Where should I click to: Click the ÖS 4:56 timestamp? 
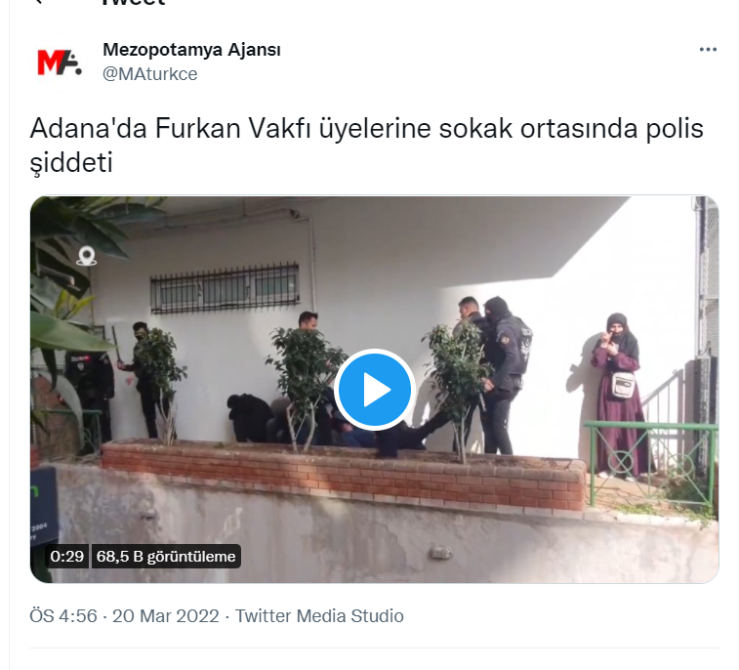63,615
